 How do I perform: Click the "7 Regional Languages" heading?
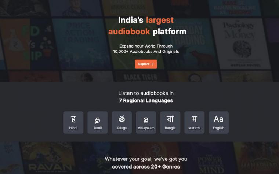click(146, 100)
